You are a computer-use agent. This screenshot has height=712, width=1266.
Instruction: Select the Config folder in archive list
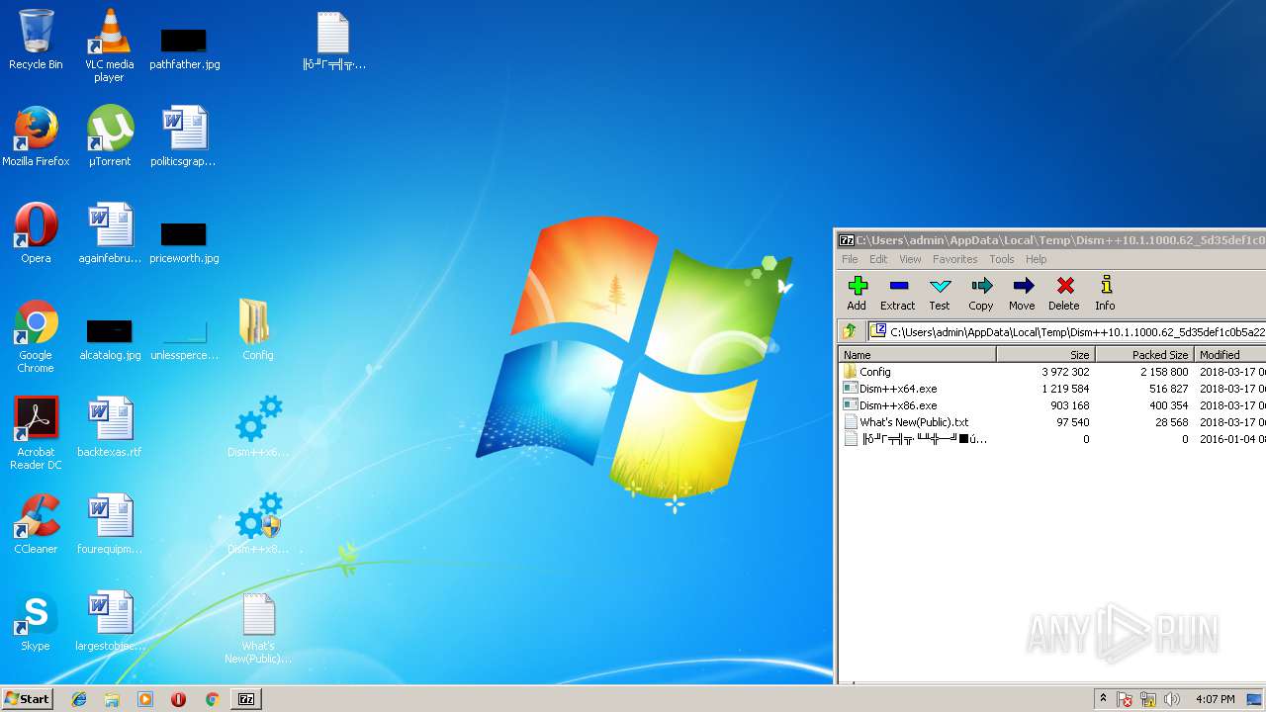tap(1052, 372)
